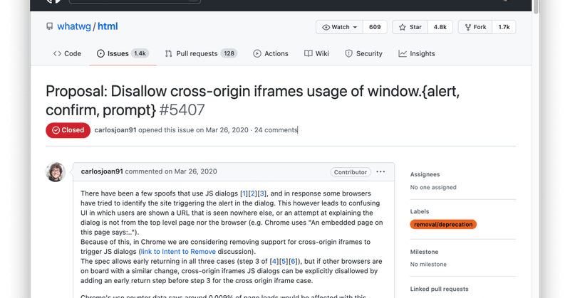This screenshot has width=570, height=298.
Task: Click the removal/deprecation label
Action: [x=443, y=224]
